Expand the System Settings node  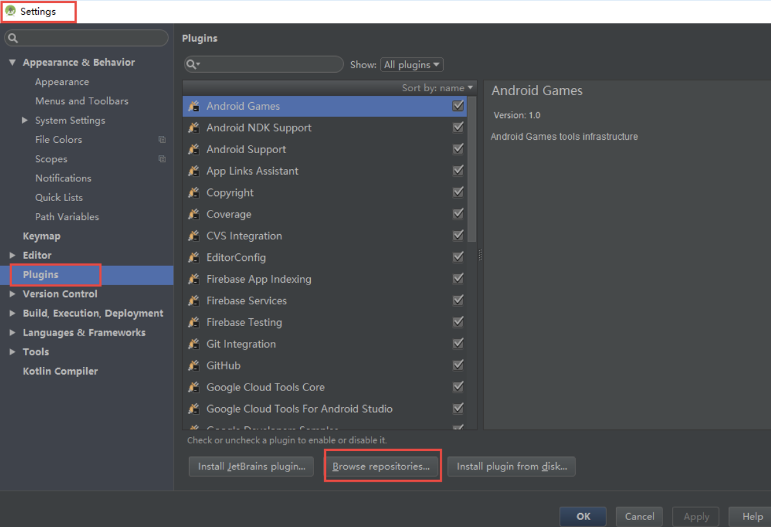[25, 120]
